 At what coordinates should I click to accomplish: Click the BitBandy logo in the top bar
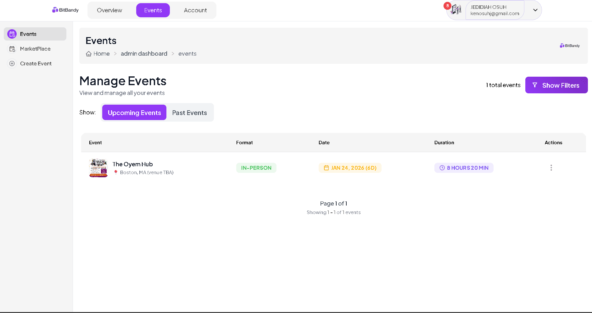click(65, 10)
